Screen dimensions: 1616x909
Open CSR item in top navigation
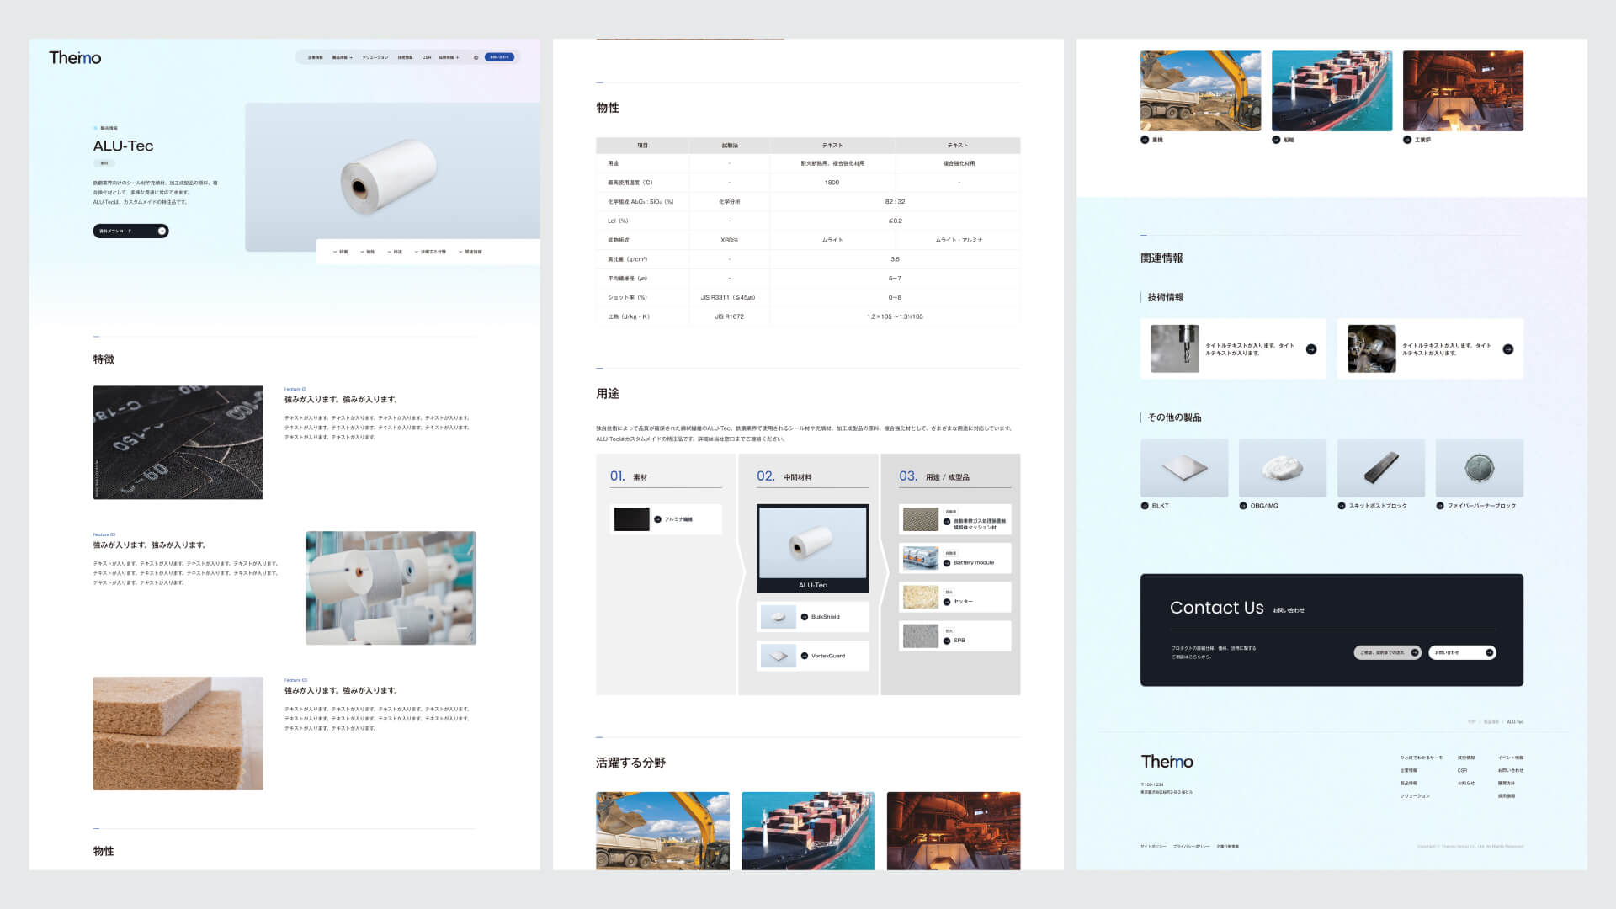tap(427, 57)
